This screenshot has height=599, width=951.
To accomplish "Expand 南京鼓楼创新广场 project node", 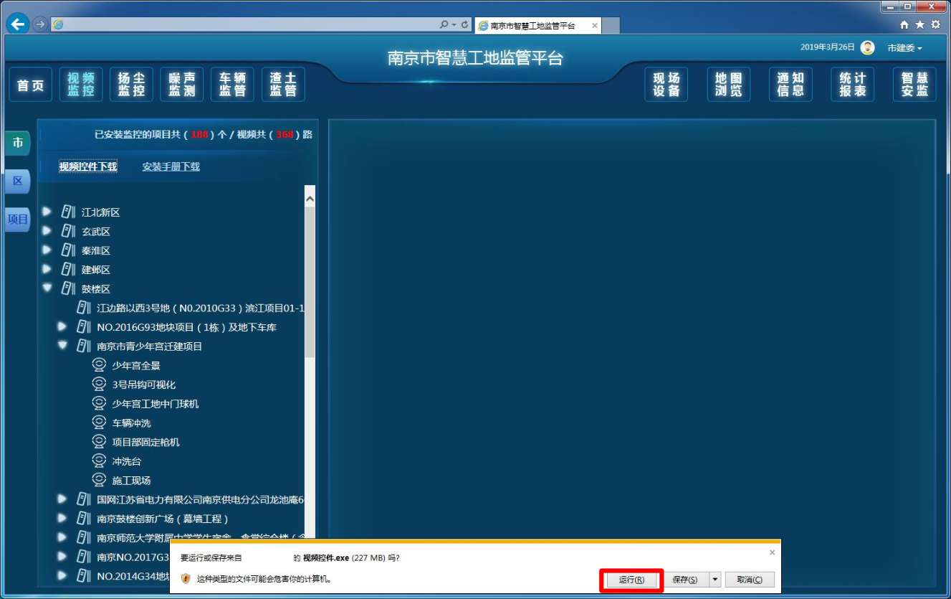I will [x=62, y=518].
